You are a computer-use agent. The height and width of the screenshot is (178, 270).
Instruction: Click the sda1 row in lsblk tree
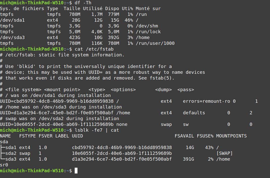(x=18, y=148)
